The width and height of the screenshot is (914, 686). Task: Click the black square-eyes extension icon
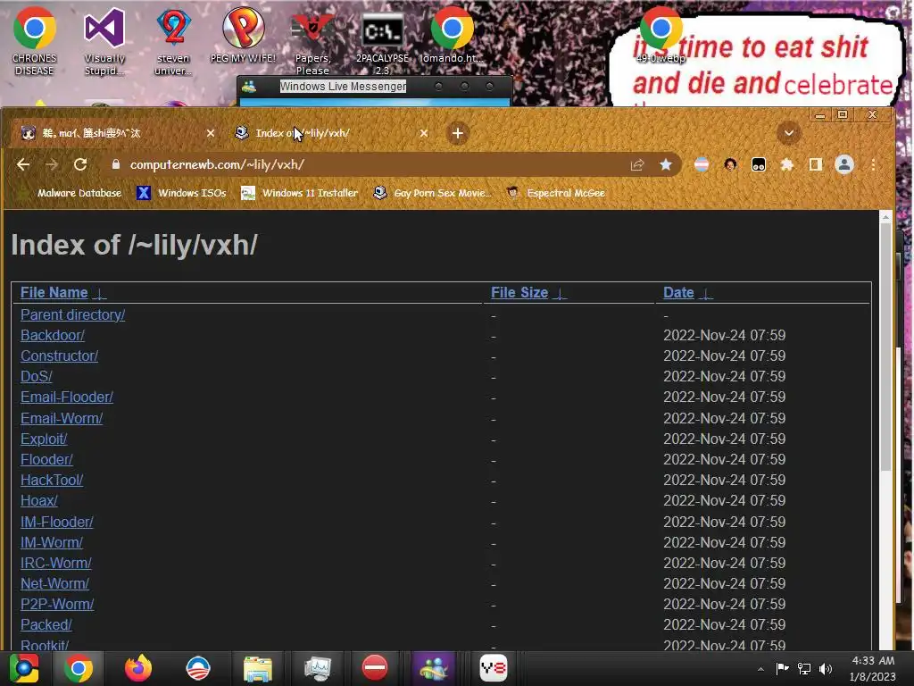pos(759,165)
